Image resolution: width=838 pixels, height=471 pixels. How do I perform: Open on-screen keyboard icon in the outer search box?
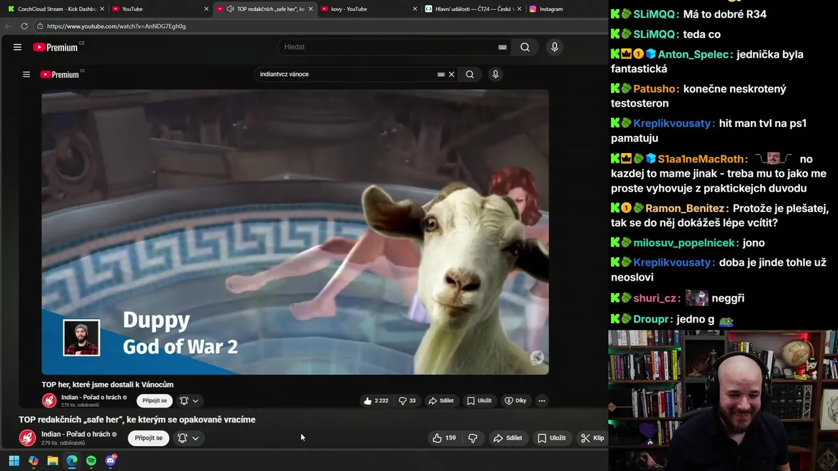coord(502,47)
